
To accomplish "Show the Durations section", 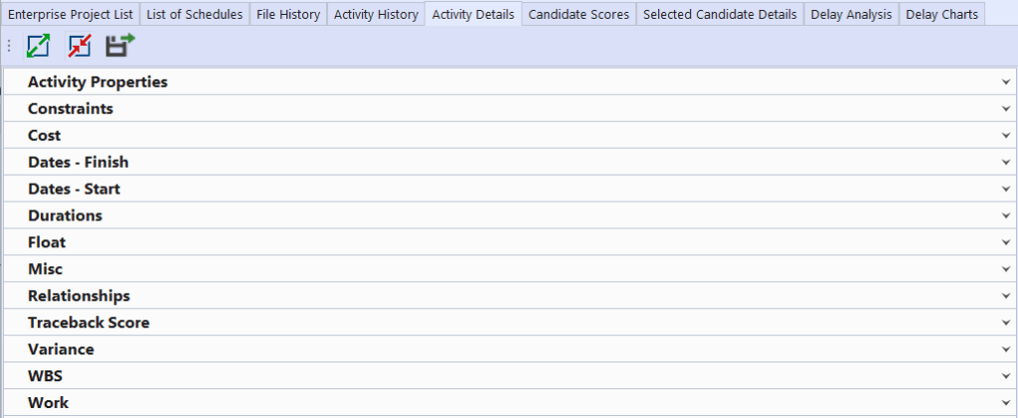I will tap(65, 216).
